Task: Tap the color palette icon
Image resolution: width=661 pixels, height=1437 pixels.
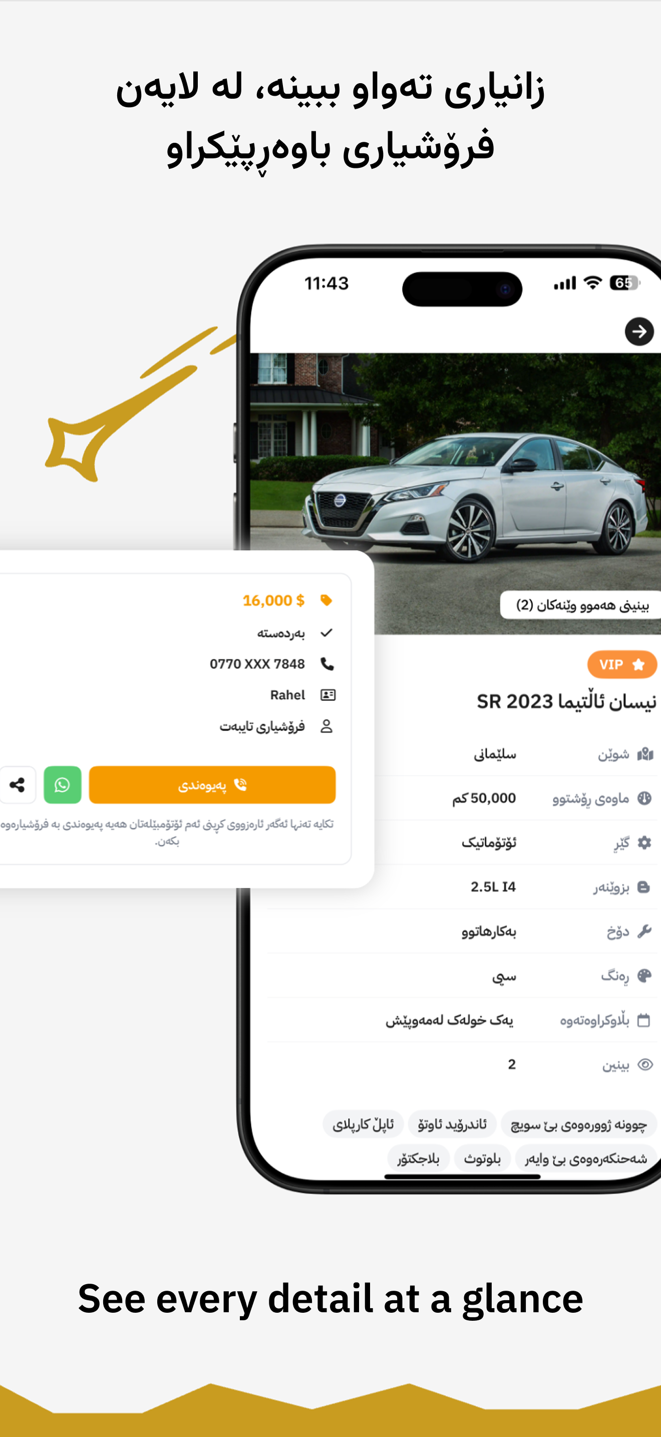Action: [644, 975]
